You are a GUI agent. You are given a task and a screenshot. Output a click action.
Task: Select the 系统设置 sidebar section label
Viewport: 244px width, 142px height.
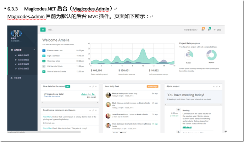(18, 50)
